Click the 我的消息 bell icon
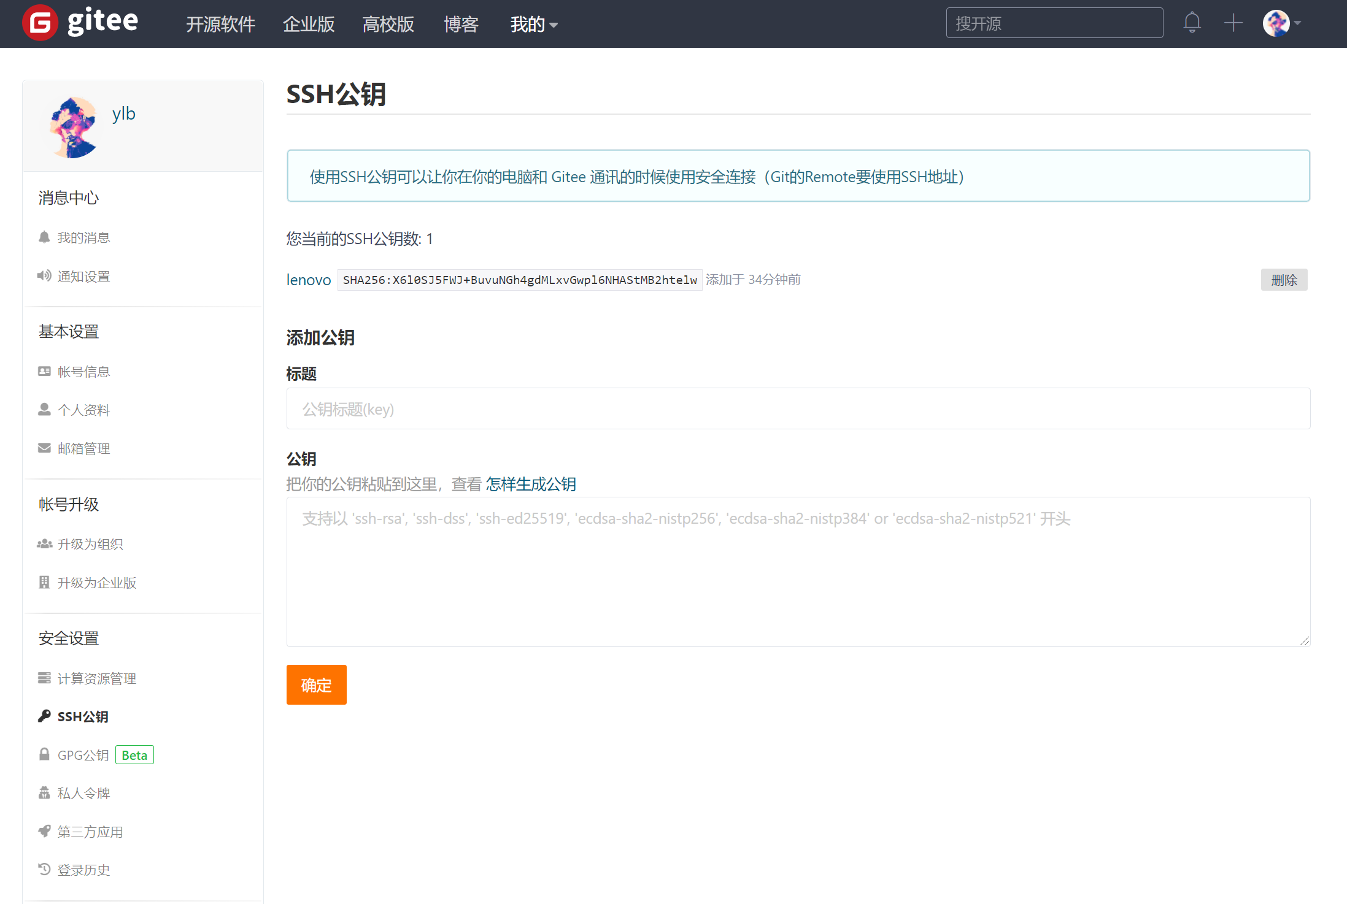 (44, 237)
